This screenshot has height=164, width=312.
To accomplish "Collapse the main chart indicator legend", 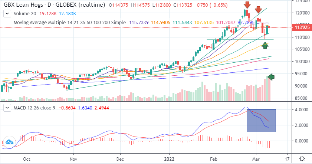I will coord(7,14).
